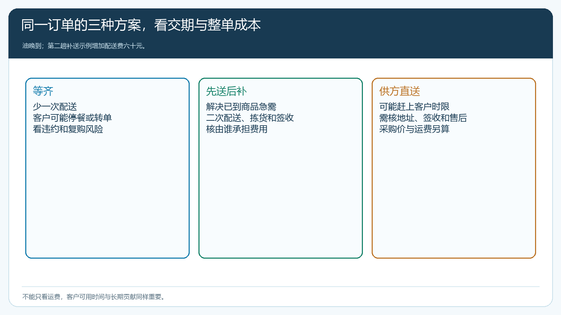Select the line 采购价与运费另算
The width and height of the screenshot is (561, 315).
pyautogui.click(x=414, y=129)
